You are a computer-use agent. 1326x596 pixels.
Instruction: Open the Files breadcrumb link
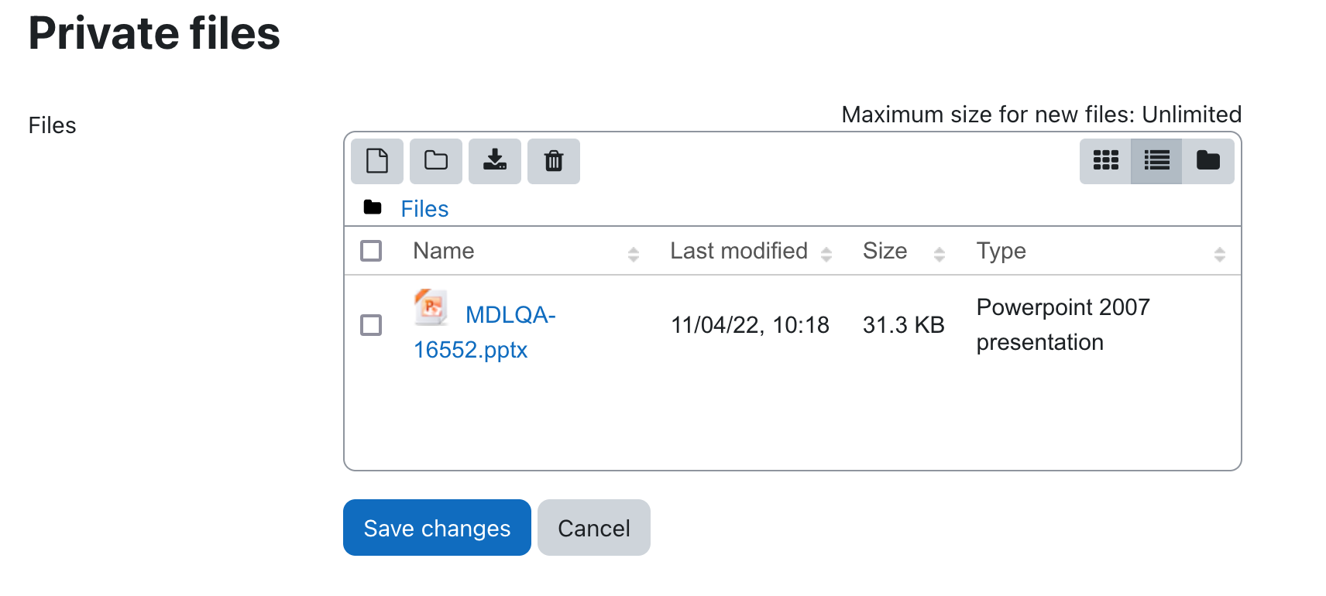point(424,209)
